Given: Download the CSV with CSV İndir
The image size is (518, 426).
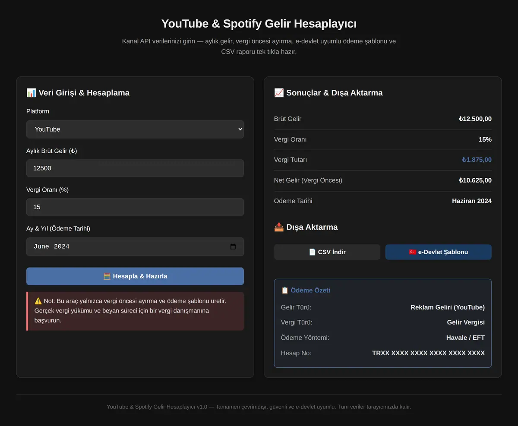Looking at the screenshot, I should (x=327, y=252).
